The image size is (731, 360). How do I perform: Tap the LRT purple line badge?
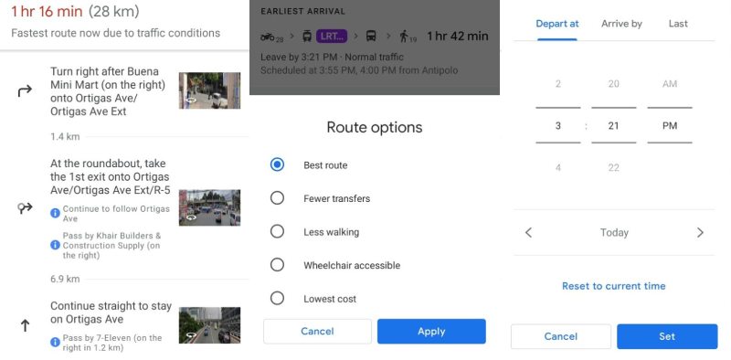[332, 36]
